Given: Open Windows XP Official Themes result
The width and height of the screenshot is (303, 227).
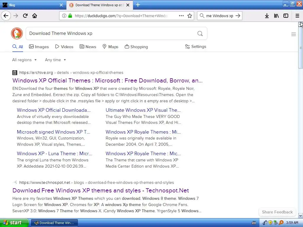Looking at the screenshot, I should [107, 80].
